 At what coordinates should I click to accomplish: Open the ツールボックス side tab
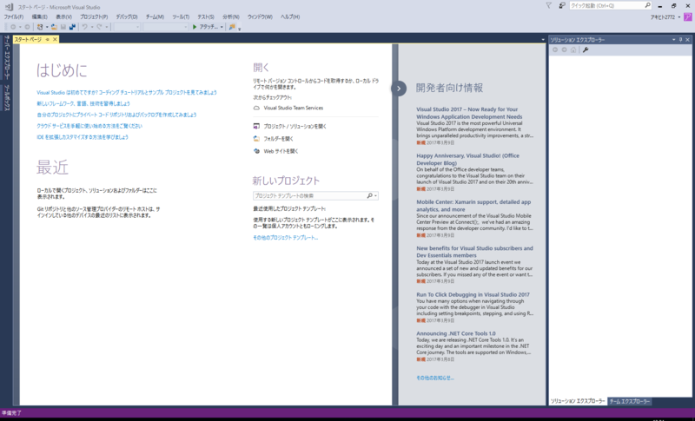point(7,98)
